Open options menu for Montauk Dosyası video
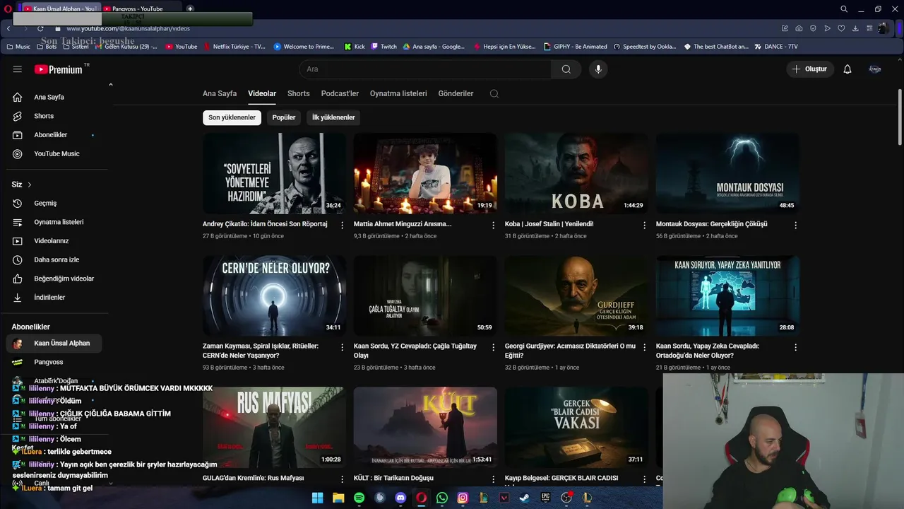The width and height of the screenshot is (904, 509). 795,225
